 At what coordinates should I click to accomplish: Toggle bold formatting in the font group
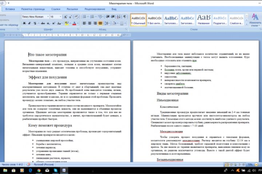click(x=24, y=23)
